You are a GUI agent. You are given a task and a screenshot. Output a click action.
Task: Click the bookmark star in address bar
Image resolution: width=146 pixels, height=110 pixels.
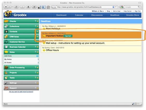pos(113,7)
